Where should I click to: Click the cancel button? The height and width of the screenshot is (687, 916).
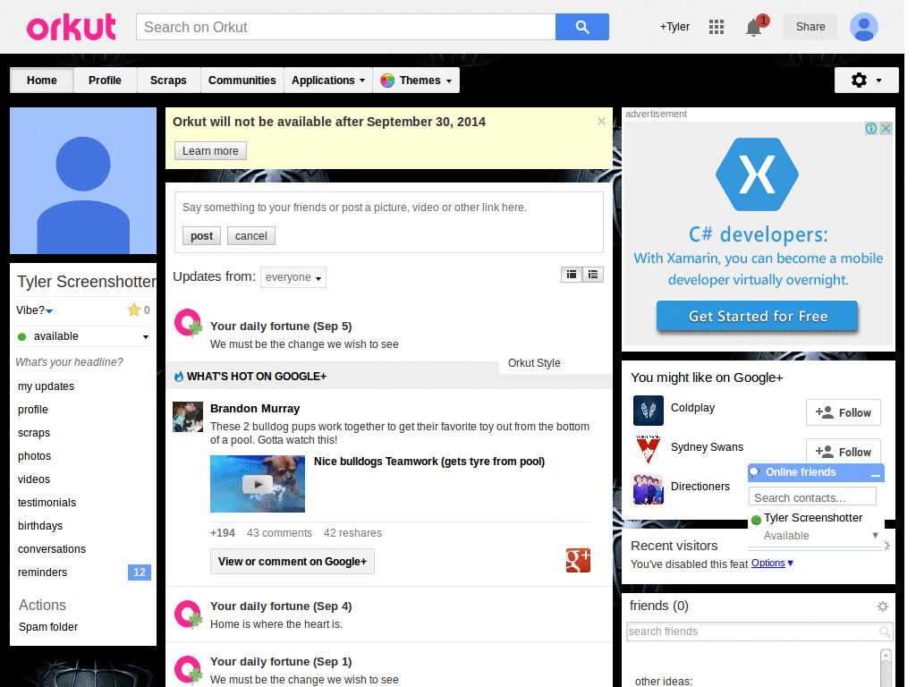pyautogui.click(x=251, y=236)
